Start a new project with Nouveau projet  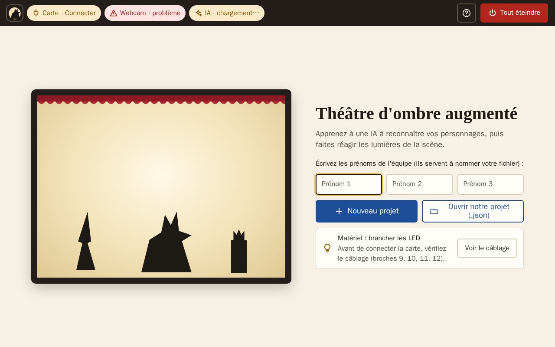point(366,211)
